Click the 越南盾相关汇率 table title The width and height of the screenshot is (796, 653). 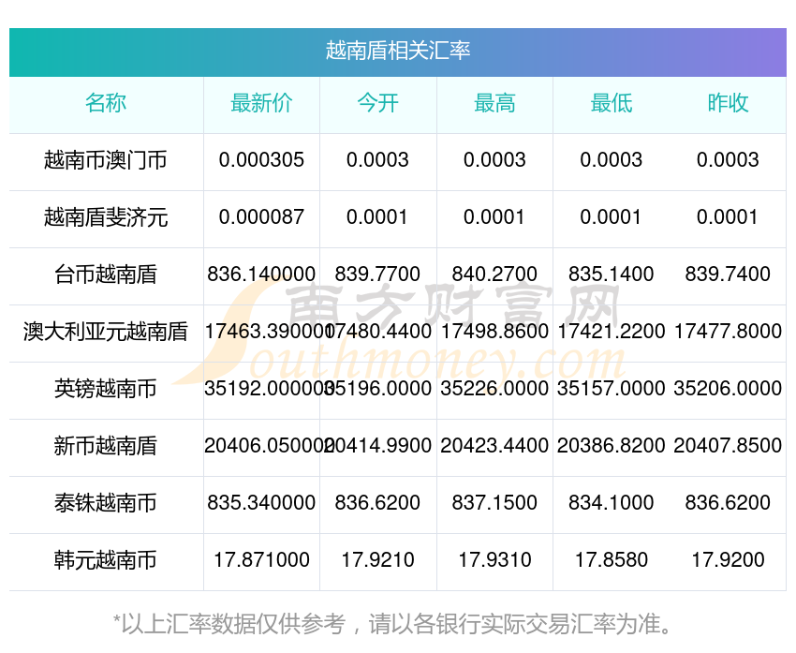pyautogui.click(x=397, y=51)
